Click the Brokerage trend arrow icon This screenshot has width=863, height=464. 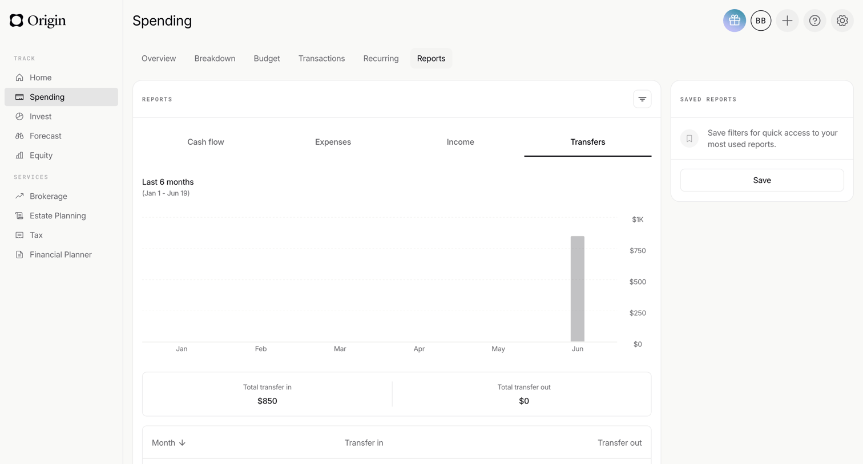point(19,196)
